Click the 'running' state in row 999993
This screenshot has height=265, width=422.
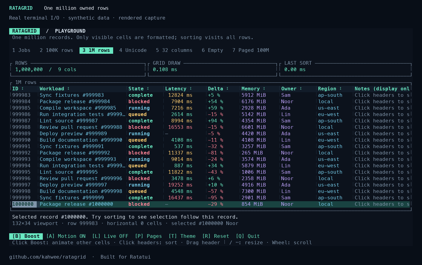click(139, 159)
